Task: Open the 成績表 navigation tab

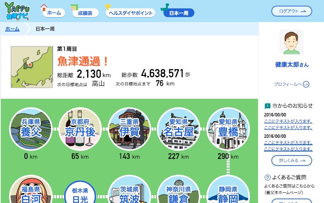Action: 85,13
